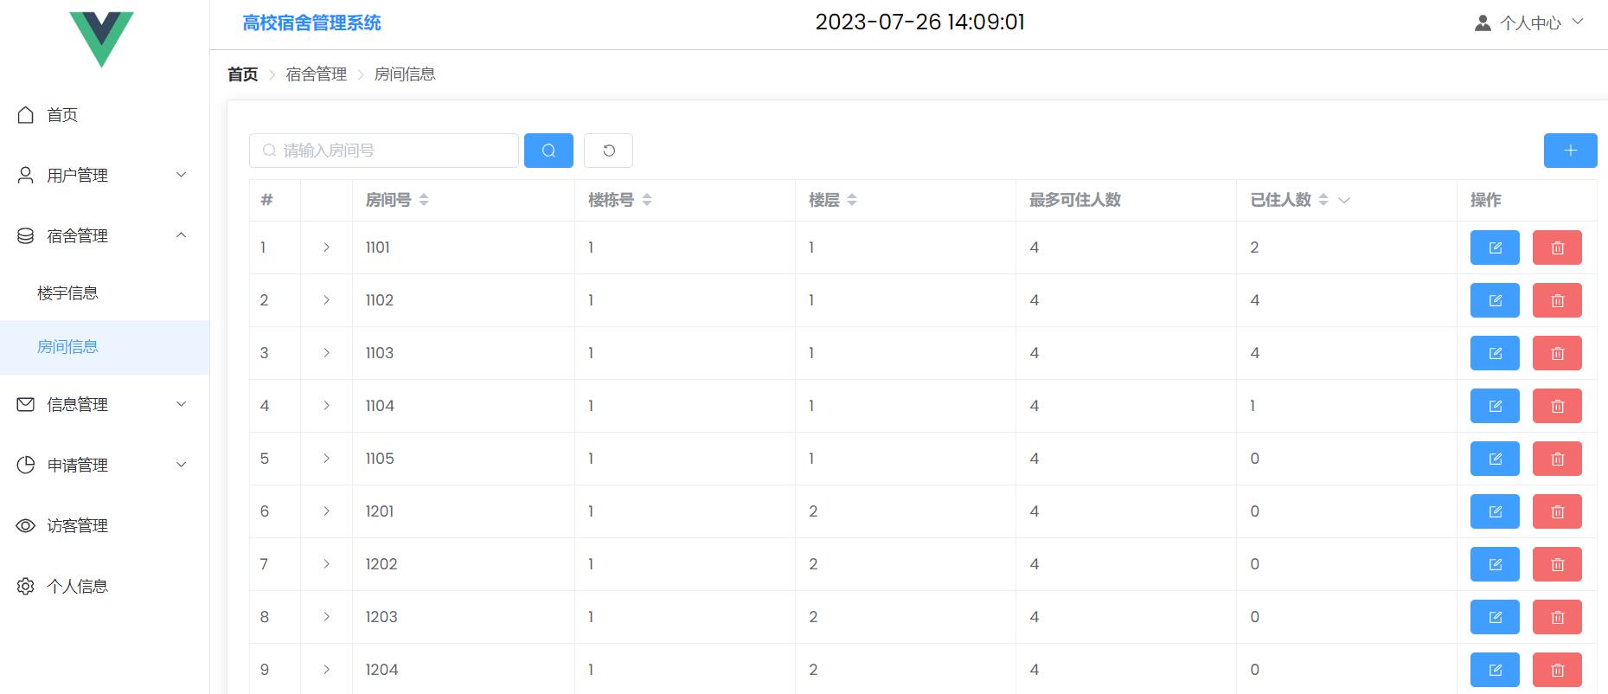The image size is (1608, 694).
Task: Delete room 1203 row
Action: 1557,617
